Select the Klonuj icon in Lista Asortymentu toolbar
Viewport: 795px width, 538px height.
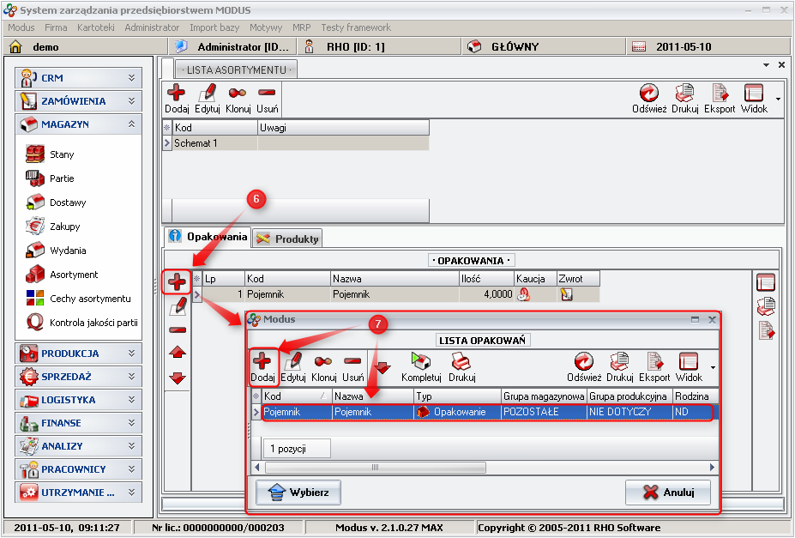[x=238, y=94]
